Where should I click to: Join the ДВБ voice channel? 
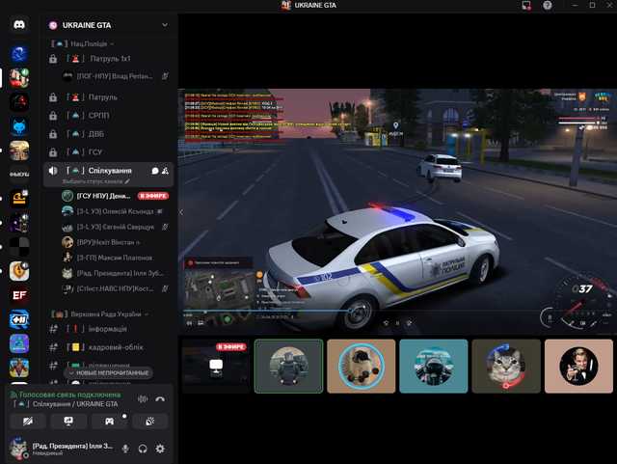coord(109,134)
